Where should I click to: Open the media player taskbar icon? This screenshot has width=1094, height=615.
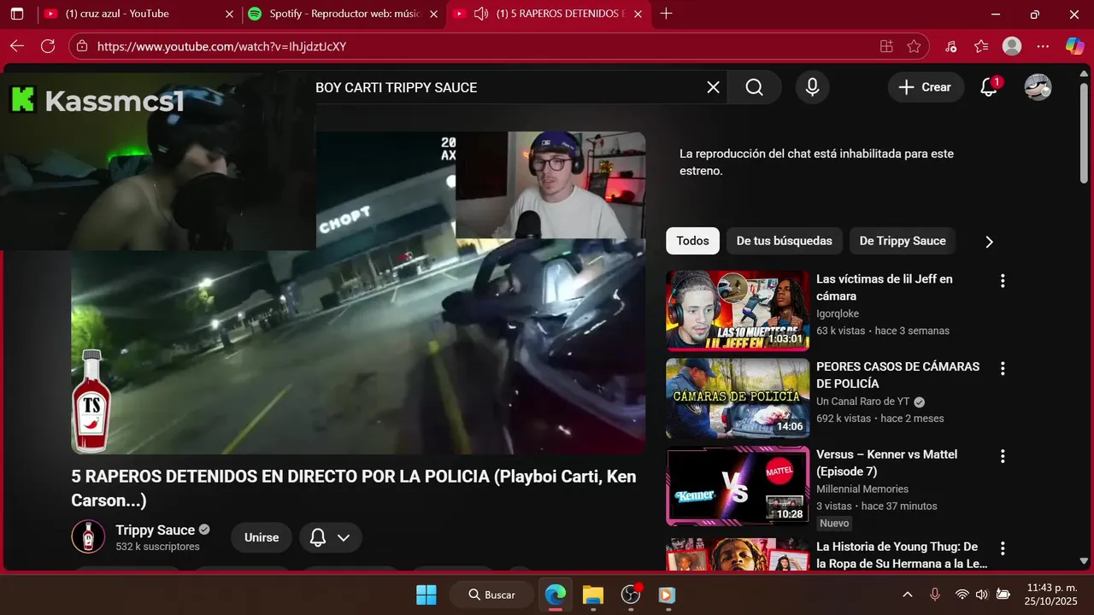668,594
